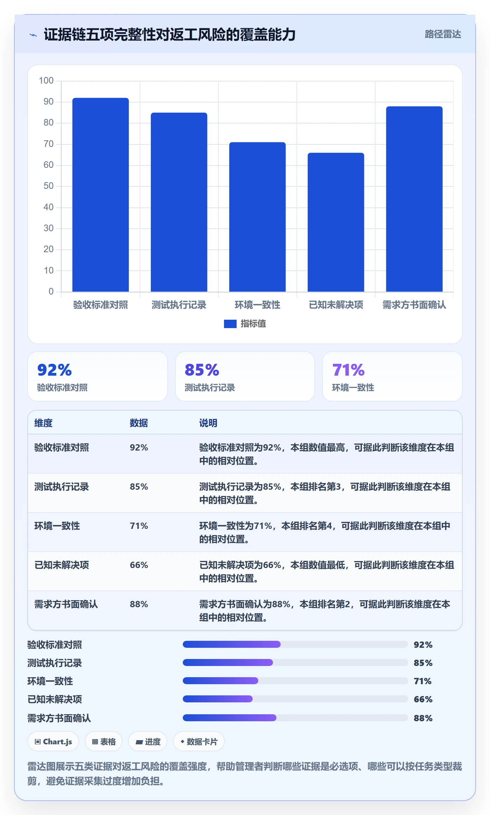
Task: Click the lightning icon beside the title
Action: pyautogui.click(x=33, y=35)
